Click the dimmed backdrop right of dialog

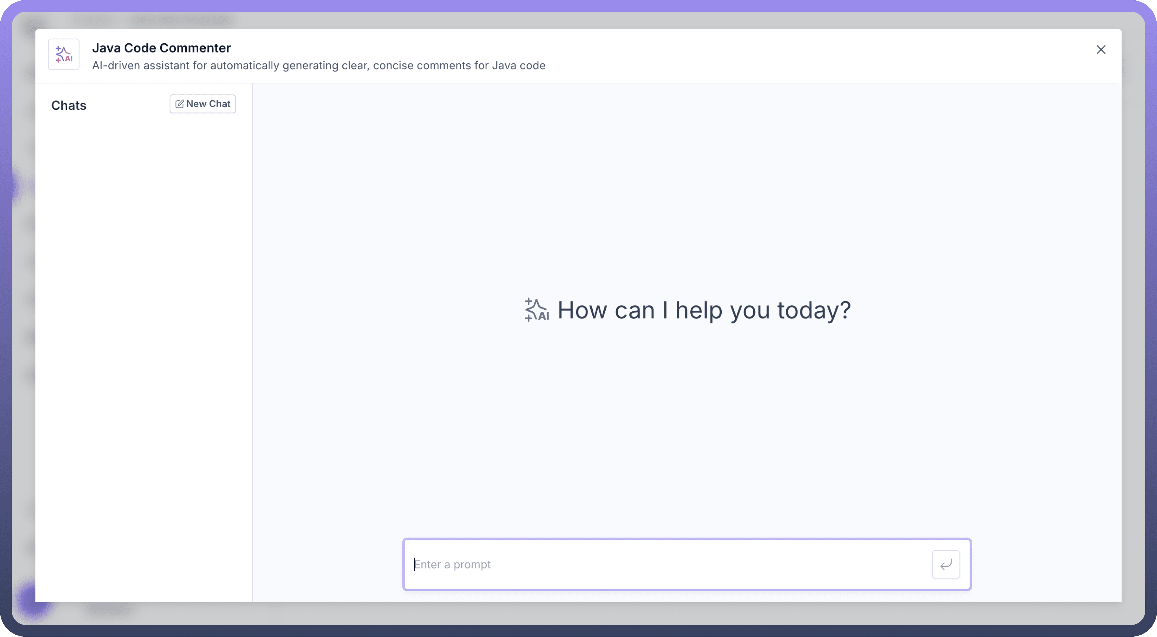(1133, 314)
